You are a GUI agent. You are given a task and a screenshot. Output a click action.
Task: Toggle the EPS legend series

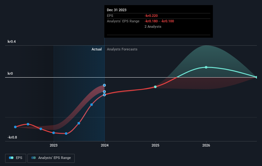(16, 158)
